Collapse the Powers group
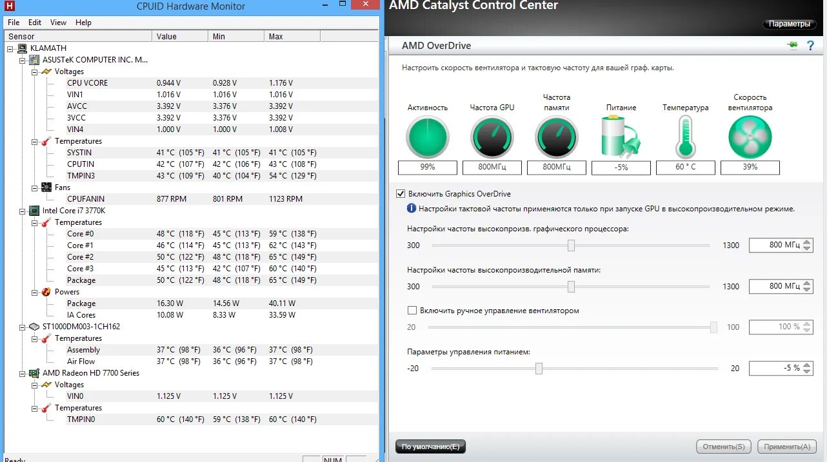This screenshot has height=462, width=827. (x=35, y=292)
